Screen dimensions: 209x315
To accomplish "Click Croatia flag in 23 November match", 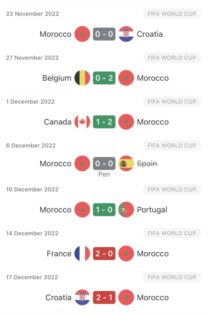I will tap(126, 34).
